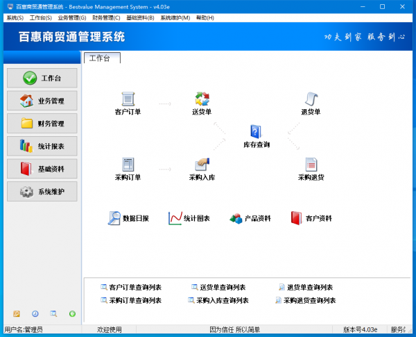Open the 客户订单 workflow icon
Image resolution: width=416 pixels, height=337 pixels.
pyautogui.click(x=128, y=99)
